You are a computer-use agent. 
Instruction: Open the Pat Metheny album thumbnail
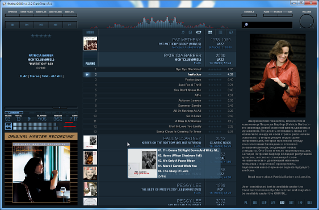pyautogui.click(x=90, y=44)
